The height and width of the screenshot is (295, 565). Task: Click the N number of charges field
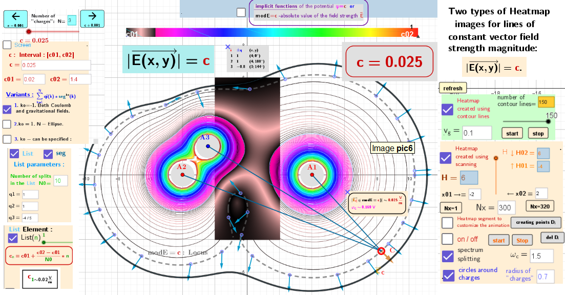tap(72, 20)
